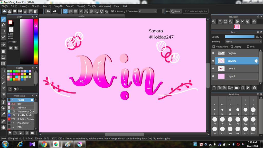Viewport: 263px width, 148px height.
Task: Select the Bucket fill tool
Action: point(3,58)
